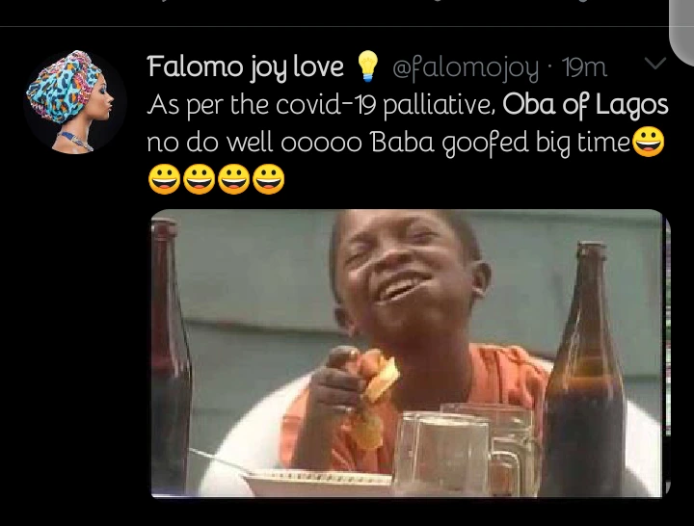Screen dimensions: 694x526
Task: Click the second emoji on the third line
Action: [x=200, y=180]
